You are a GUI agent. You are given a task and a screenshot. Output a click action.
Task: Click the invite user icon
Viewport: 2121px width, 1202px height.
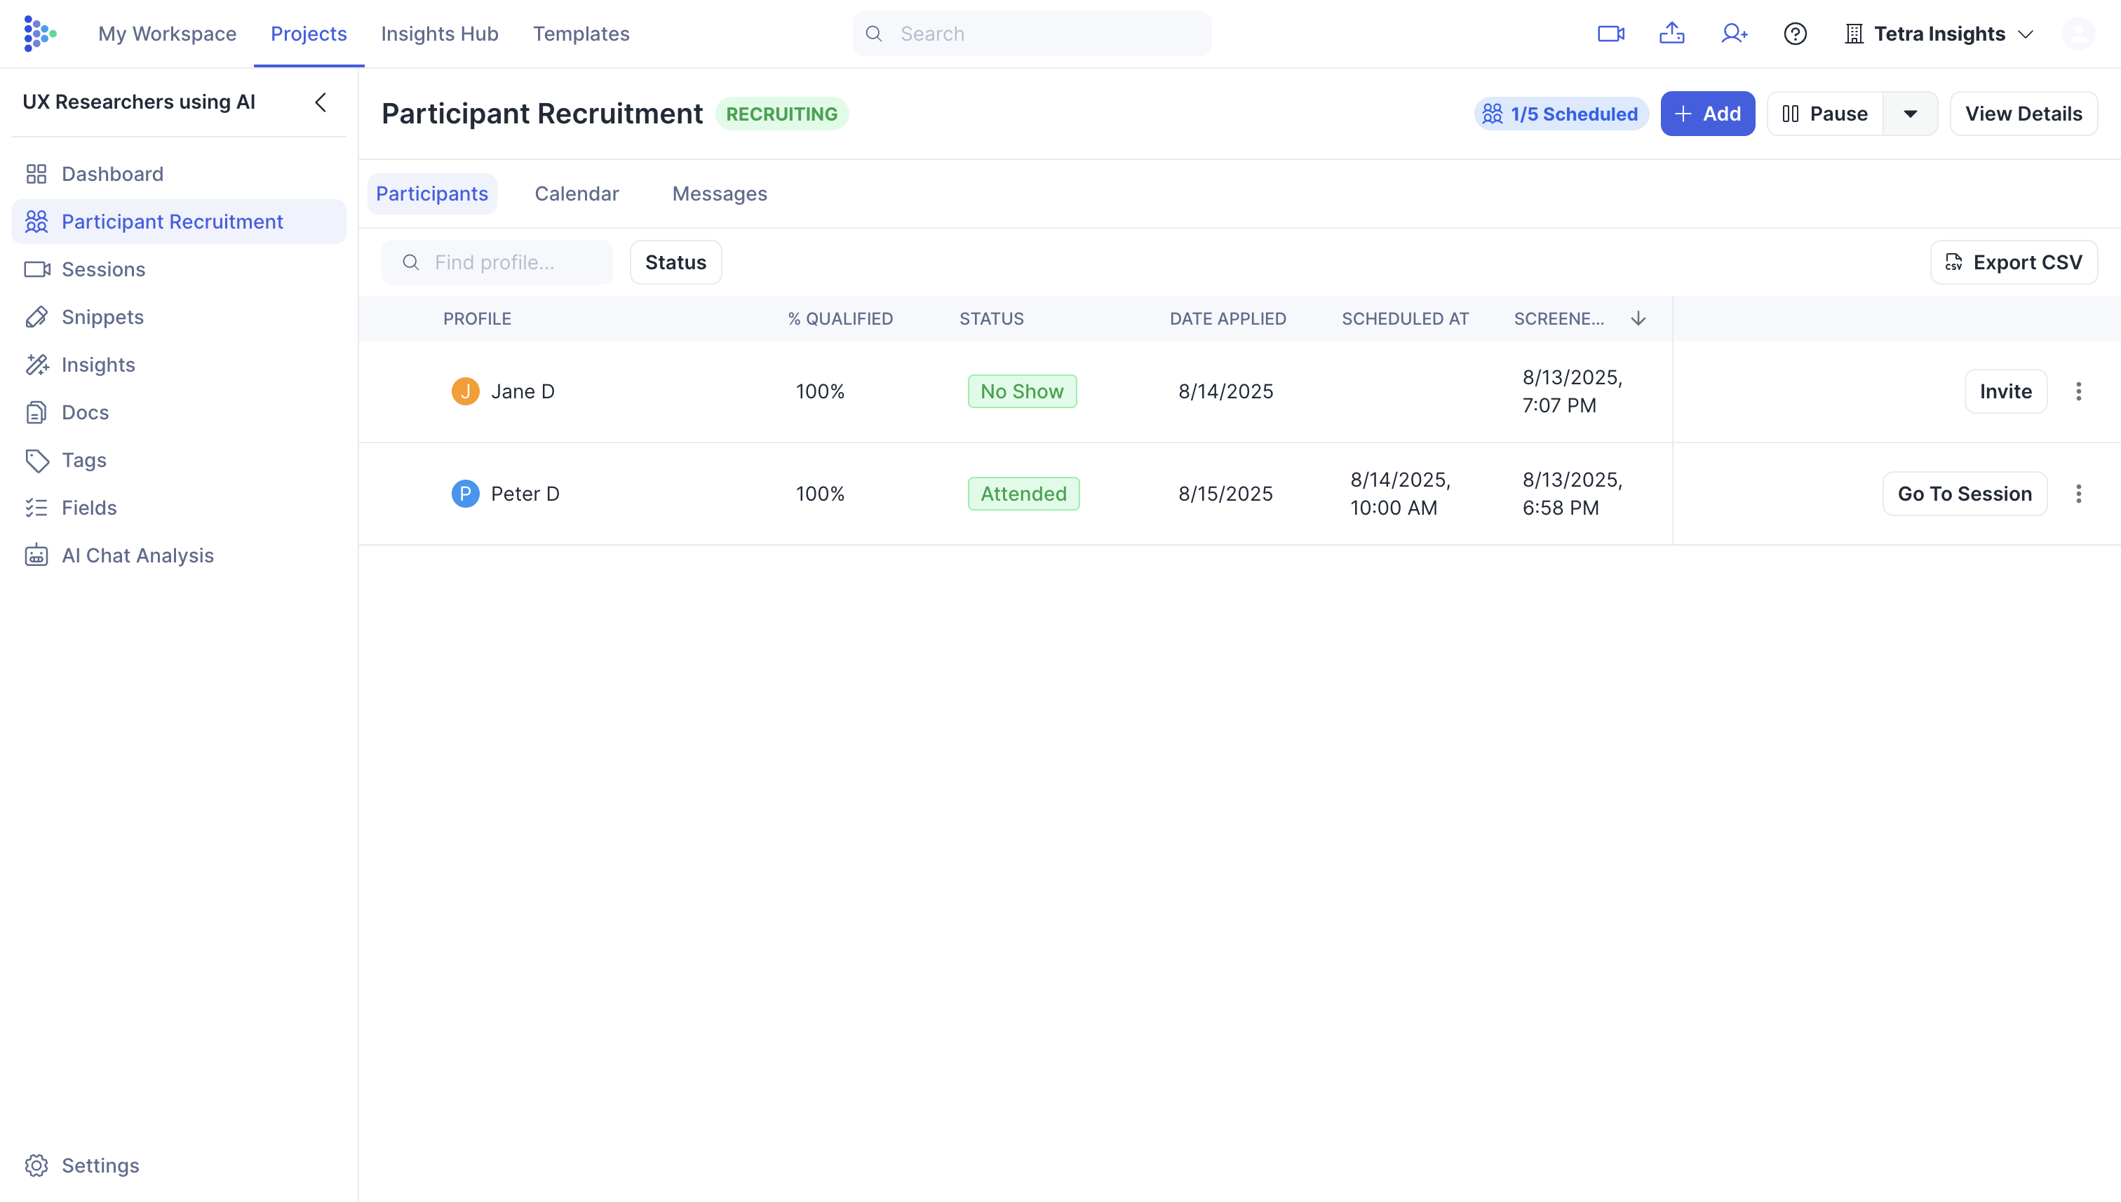tap(1734, 34)
